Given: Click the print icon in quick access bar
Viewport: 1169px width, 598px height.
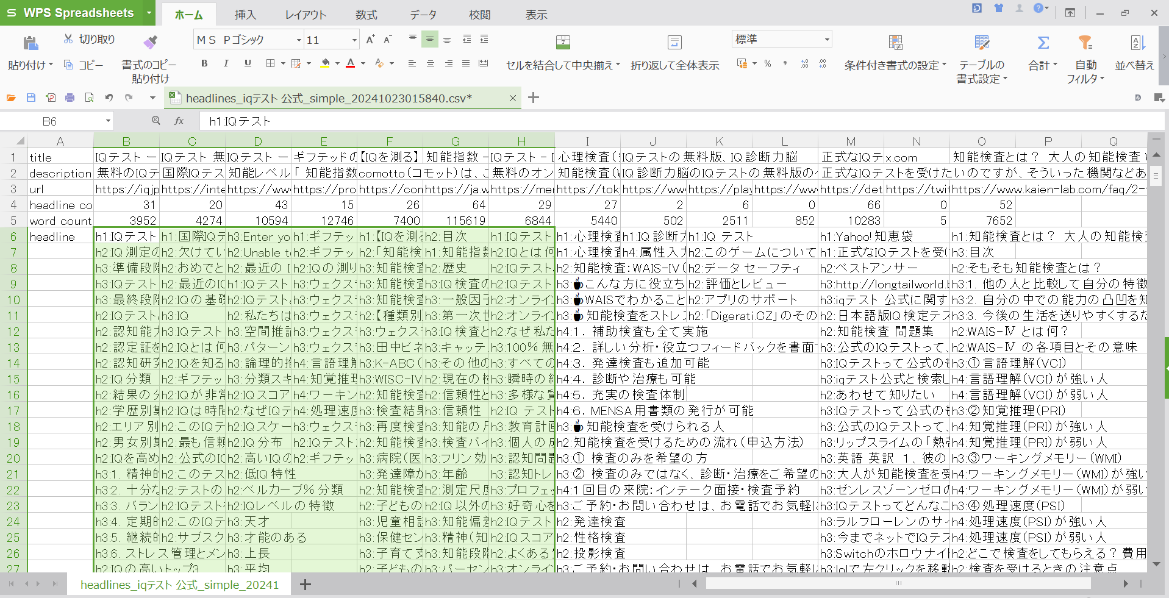Looking at the screenshot, I should pos(70,98).
